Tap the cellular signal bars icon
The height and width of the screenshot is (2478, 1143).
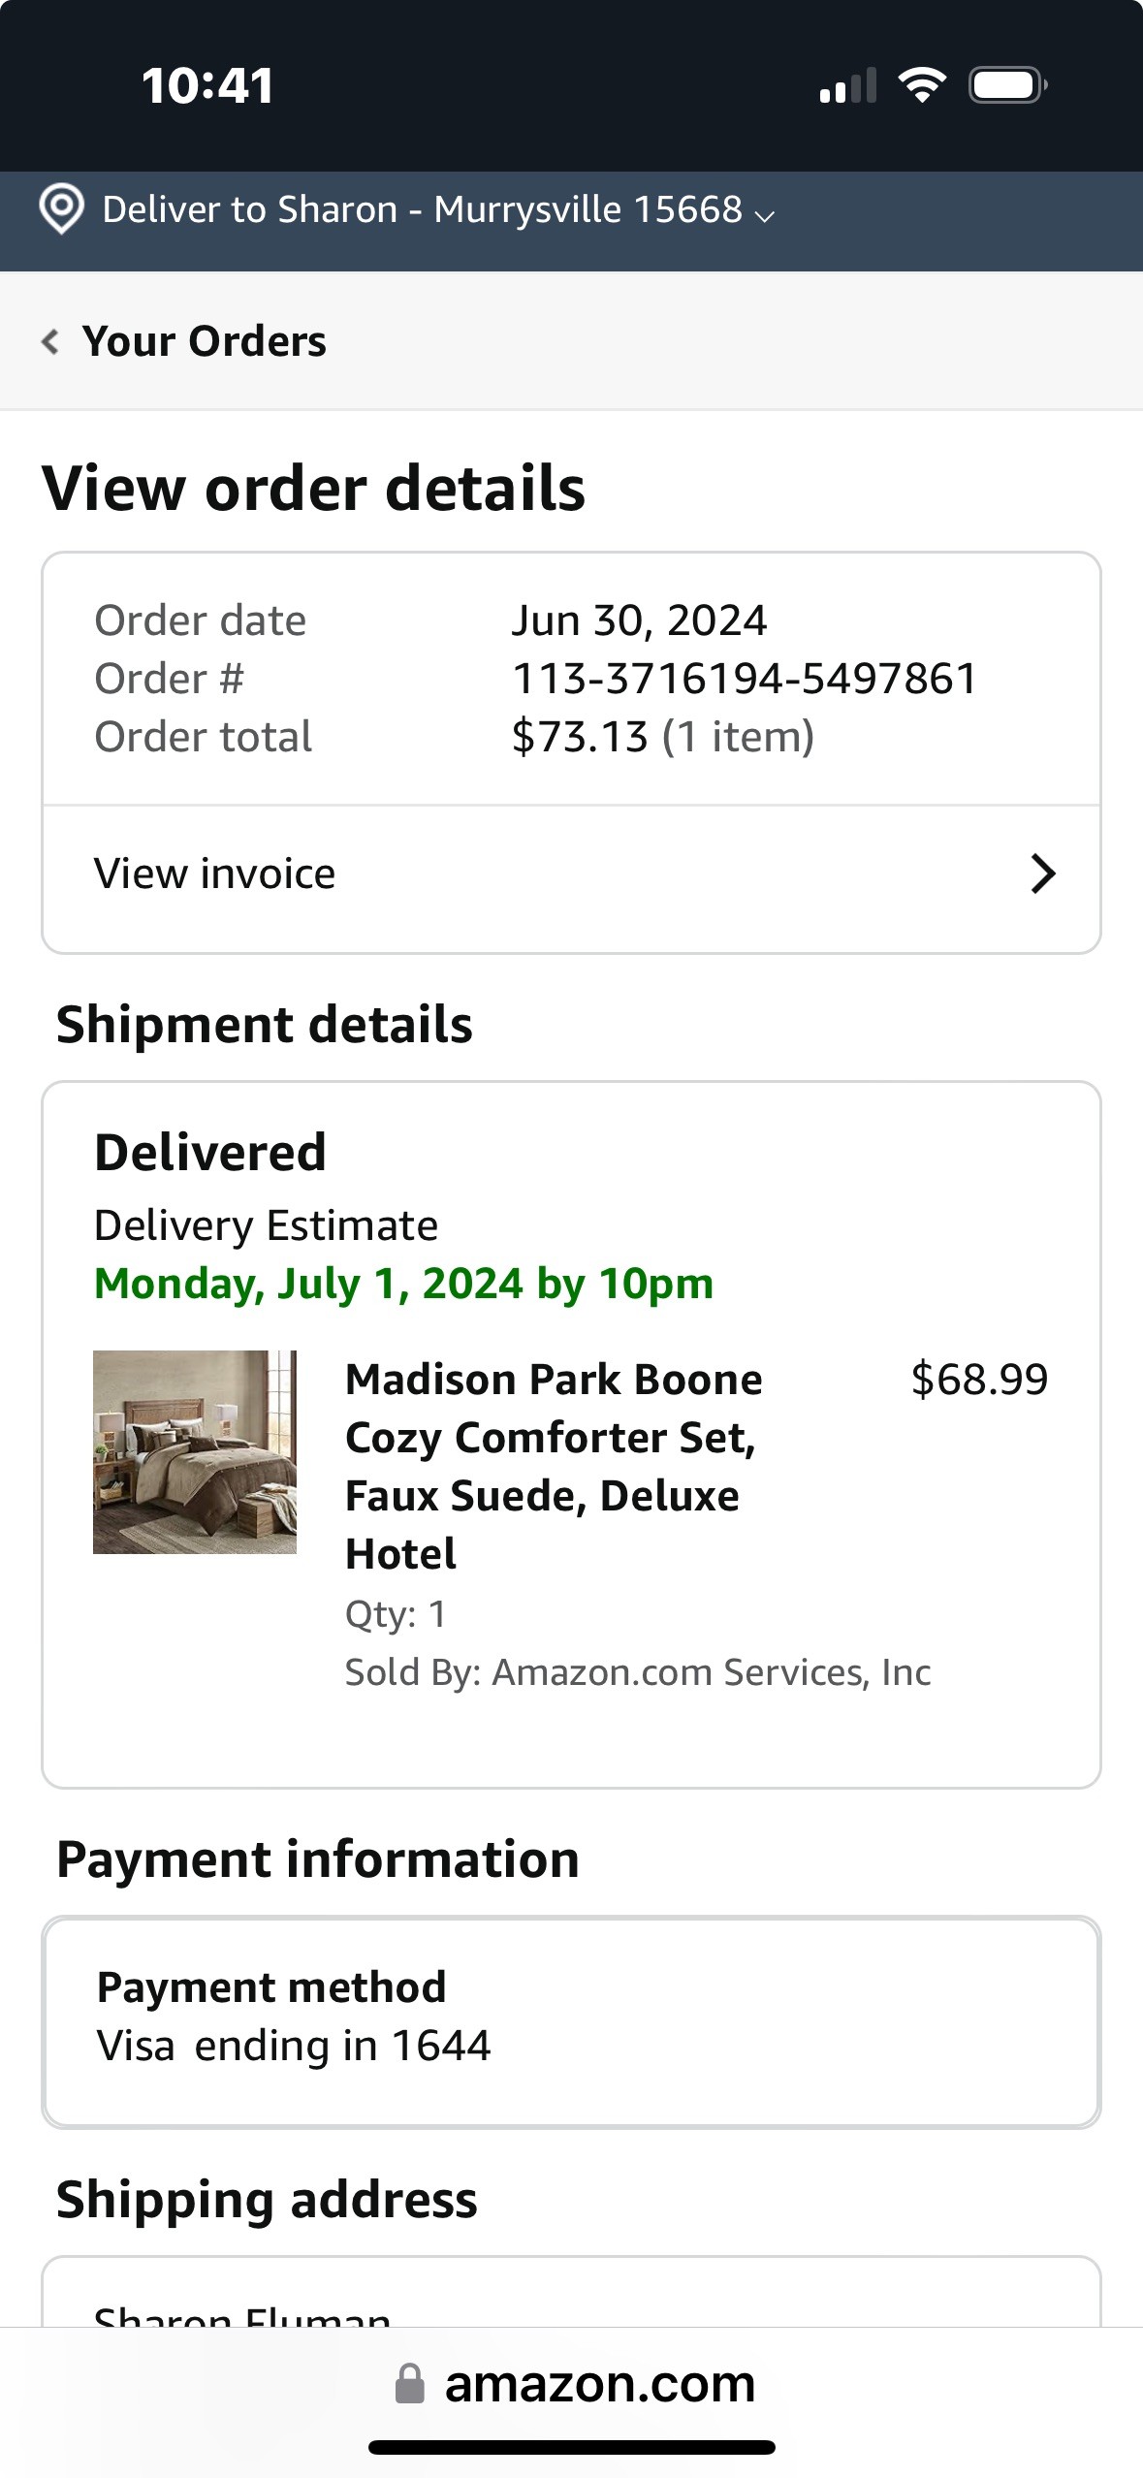(848, 85)
